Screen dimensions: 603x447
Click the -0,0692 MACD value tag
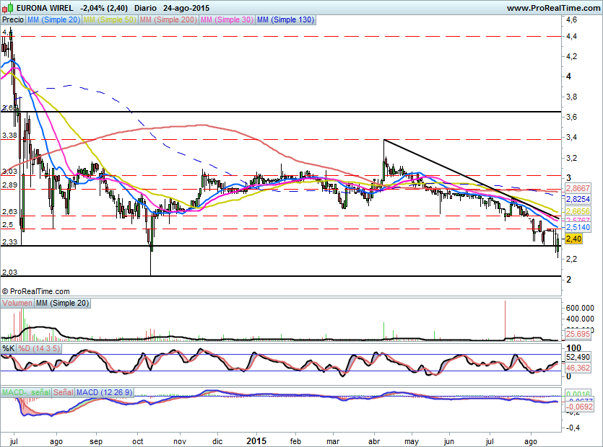coord(578,407)
